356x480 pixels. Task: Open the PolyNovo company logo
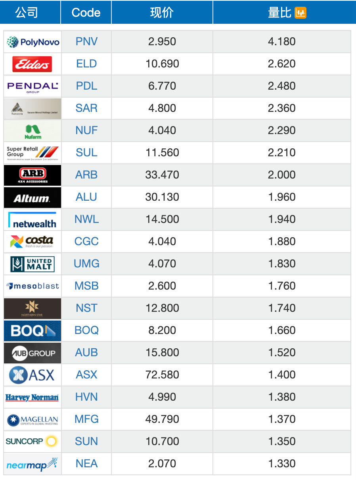[33, 42]
